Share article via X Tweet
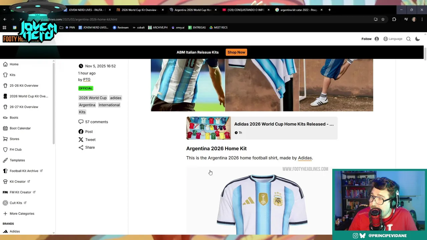Viewport: 427px width, 240px height. (x=87, y=140)
